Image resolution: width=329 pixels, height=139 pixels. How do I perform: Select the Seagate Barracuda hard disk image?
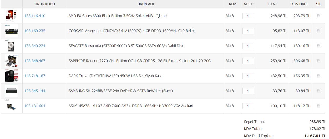12,46
